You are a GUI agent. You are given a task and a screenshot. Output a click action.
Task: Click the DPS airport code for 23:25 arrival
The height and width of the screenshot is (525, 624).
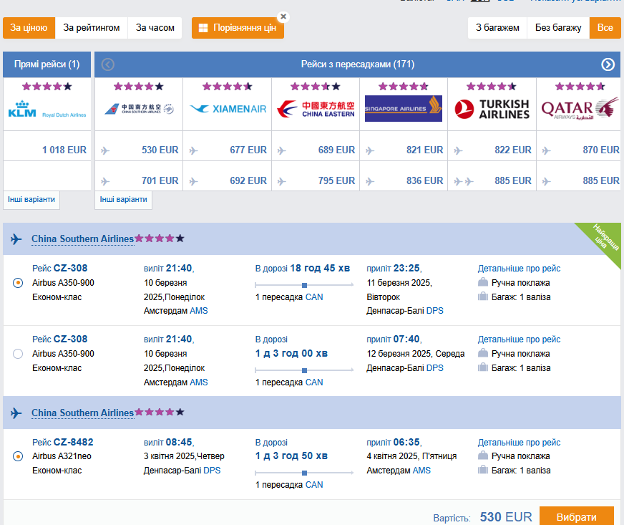(x=434, y=311)
